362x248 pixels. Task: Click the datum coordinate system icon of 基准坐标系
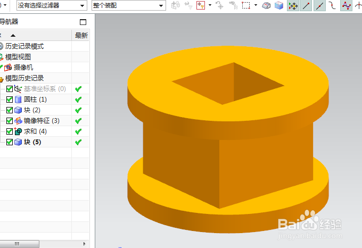coord(18,89)
